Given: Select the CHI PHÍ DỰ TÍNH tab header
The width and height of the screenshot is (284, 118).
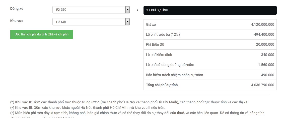Looking at the screenshot, I should coord(210,10).
